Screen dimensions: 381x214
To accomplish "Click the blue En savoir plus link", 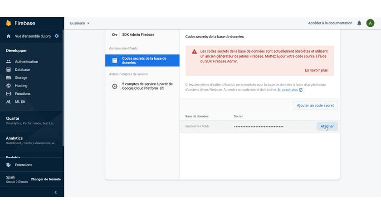I will (x=288, y=90).
